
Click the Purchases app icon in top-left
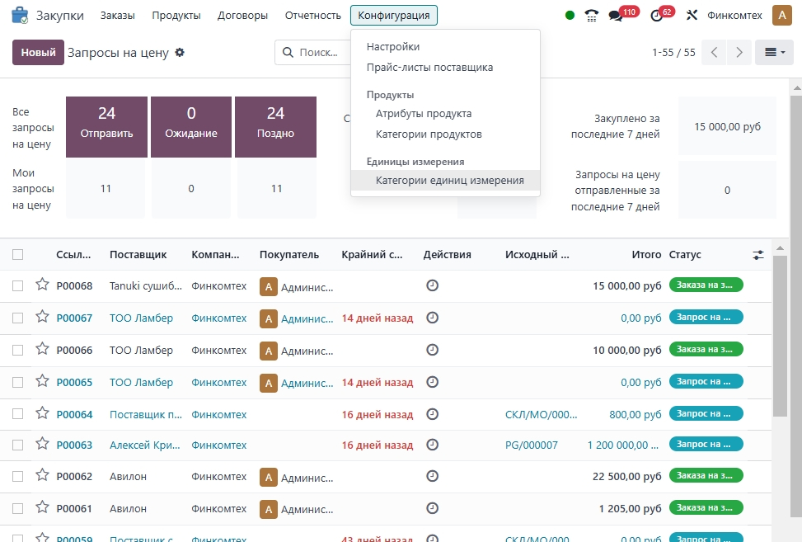point(19,15)
